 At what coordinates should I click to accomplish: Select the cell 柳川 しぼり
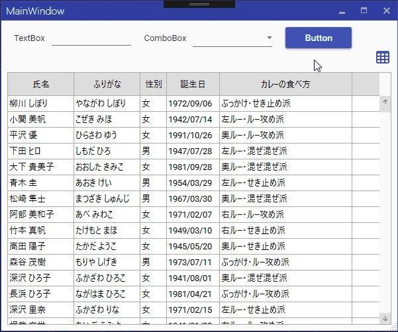(x=40, y=103)
